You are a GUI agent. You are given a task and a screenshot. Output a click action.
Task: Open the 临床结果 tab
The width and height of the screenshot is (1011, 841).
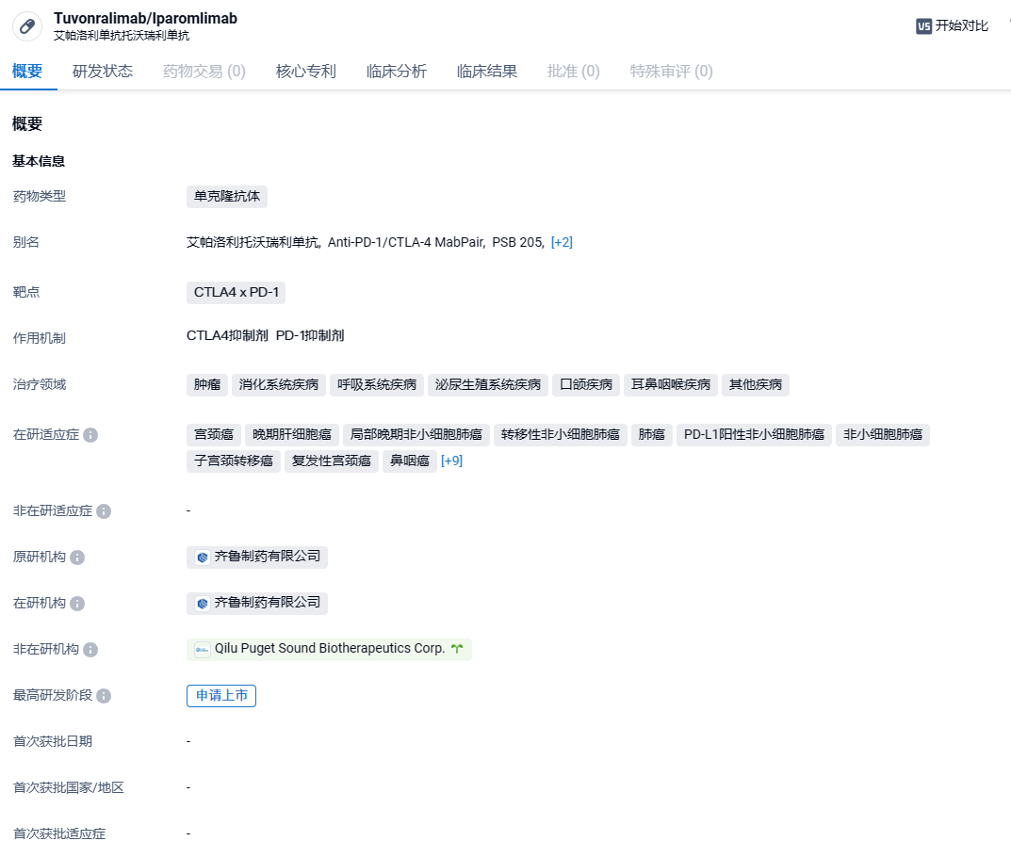[487, 71]
